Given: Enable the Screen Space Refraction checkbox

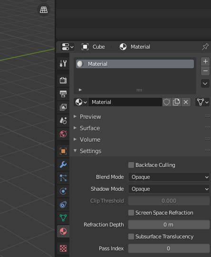Looking at the screenshot, I should 131,213.
